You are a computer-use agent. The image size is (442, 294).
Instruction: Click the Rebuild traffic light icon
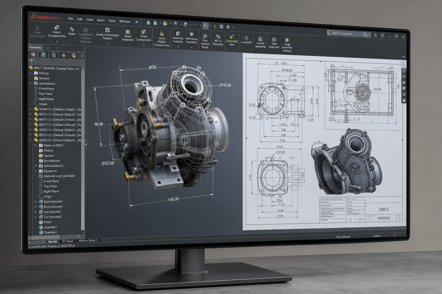point(215,26)
